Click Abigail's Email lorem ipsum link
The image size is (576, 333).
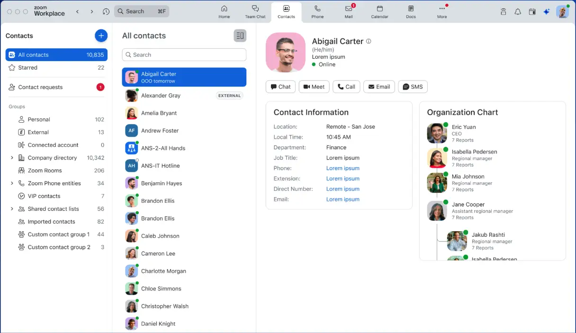pyautogui.click(x=343, y=199)
